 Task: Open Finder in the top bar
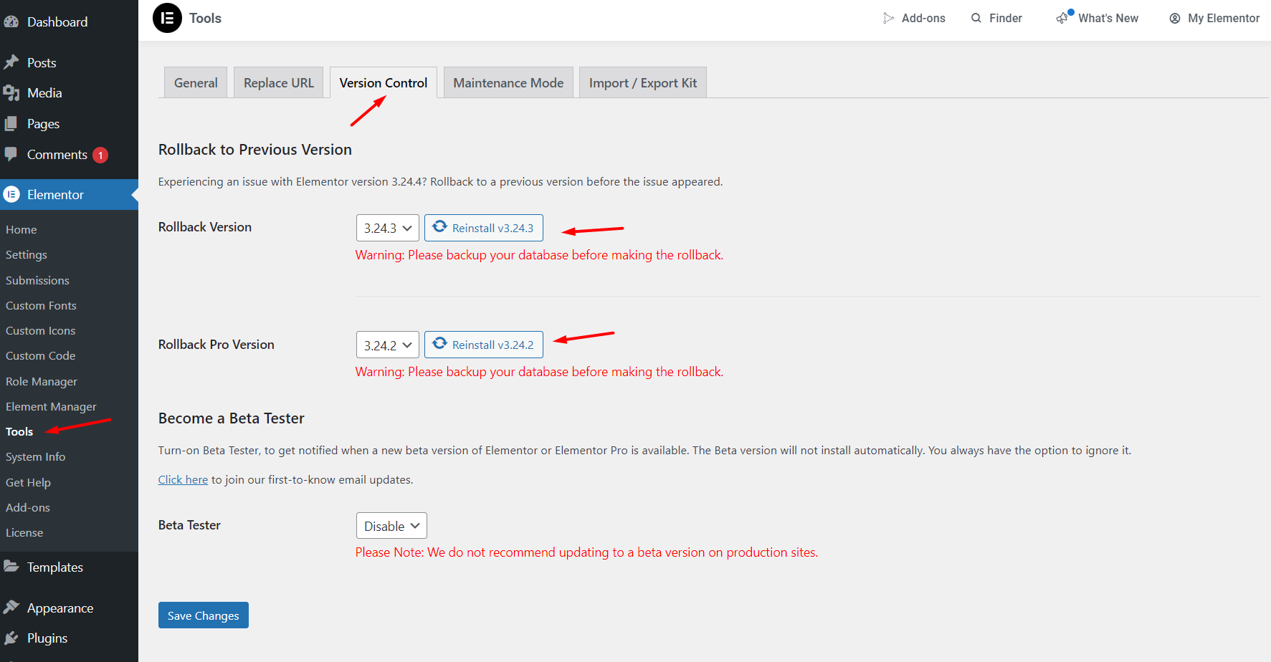pos(996,18)
